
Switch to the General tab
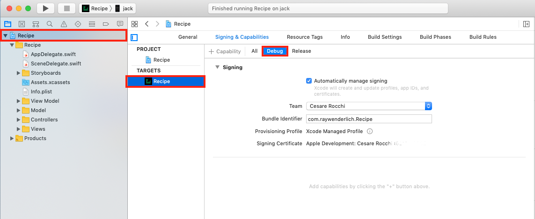click(x=188, y=37)
